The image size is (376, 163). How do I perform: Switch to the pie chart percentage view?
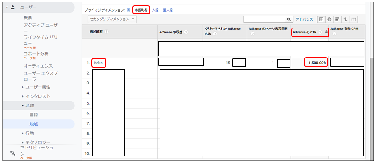click(329, 19)
